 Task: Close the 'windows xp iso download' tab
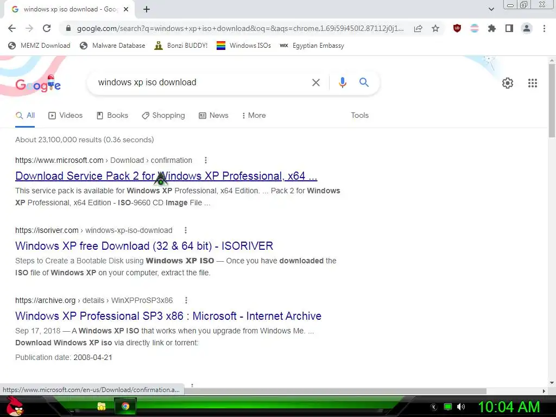tap(126, 10)
